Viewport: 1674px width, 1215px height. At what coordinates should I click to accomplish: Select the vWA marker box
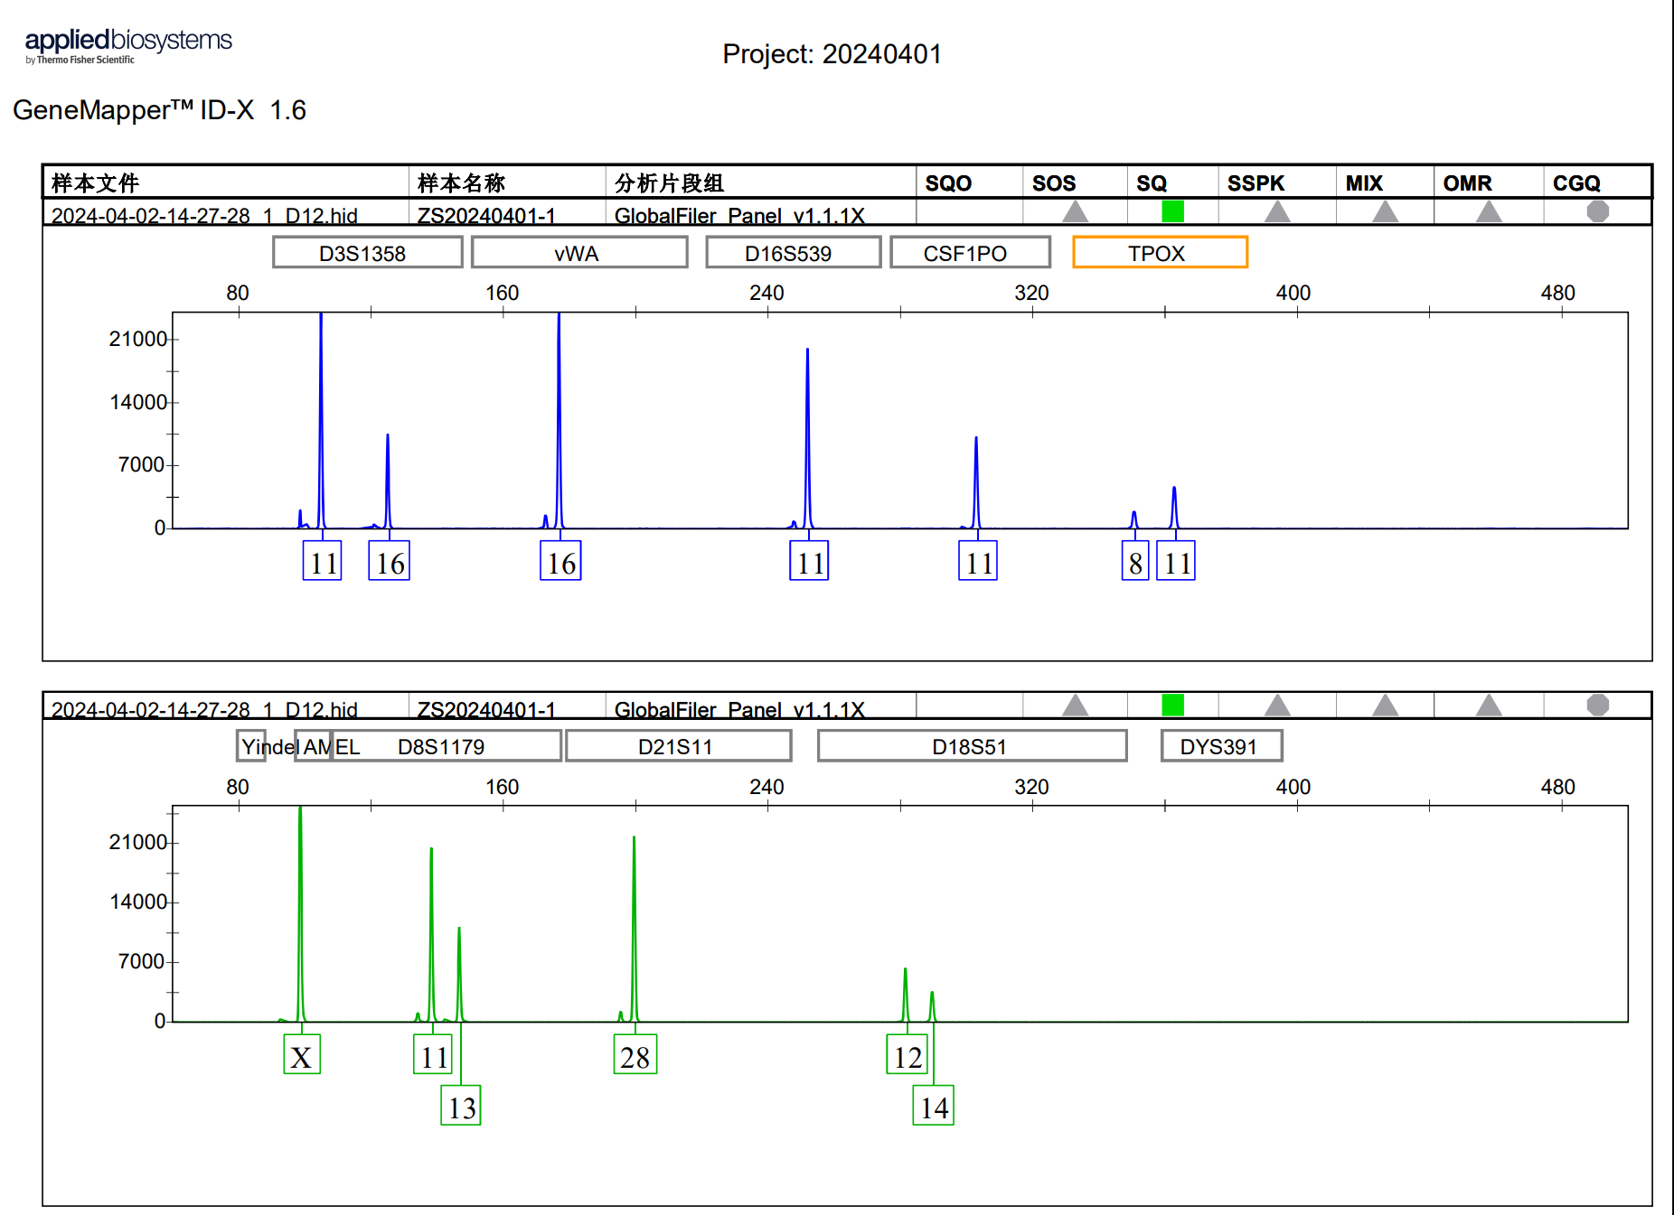(578, 253)
